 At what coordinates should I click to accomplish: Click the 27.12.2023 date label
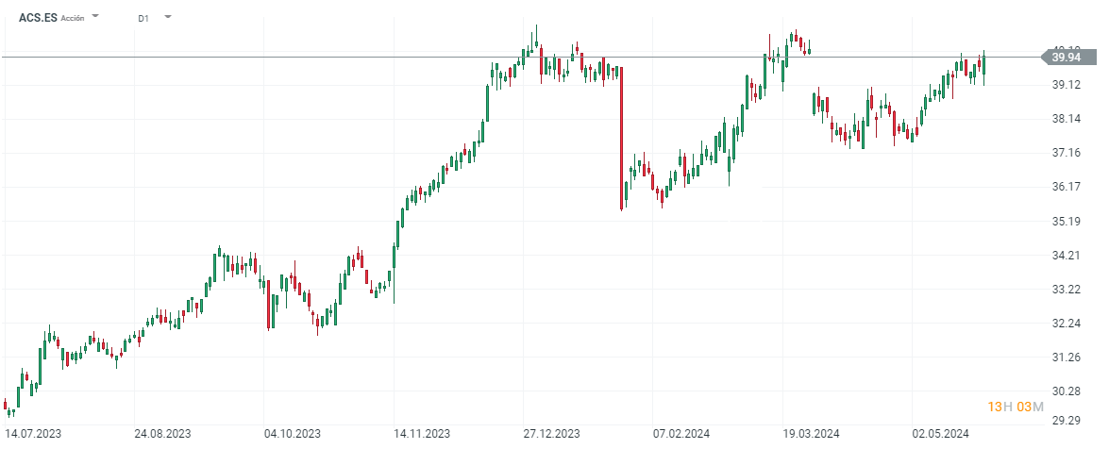[x=550, y=434]
